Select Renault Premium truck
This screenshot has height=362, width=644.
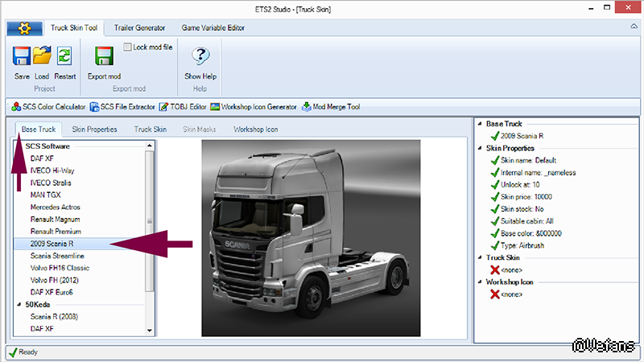(56, 232)
